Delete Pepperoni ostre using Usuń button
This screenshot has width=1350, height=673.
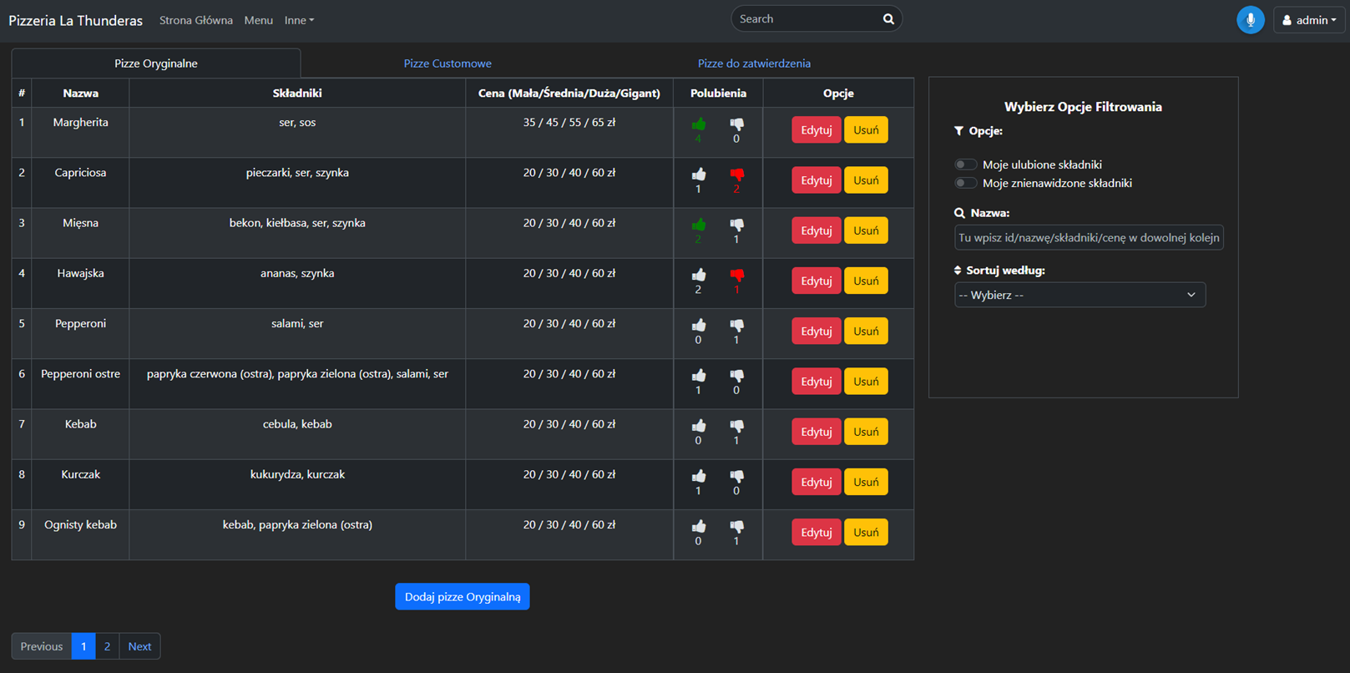[x=866, y=382]
